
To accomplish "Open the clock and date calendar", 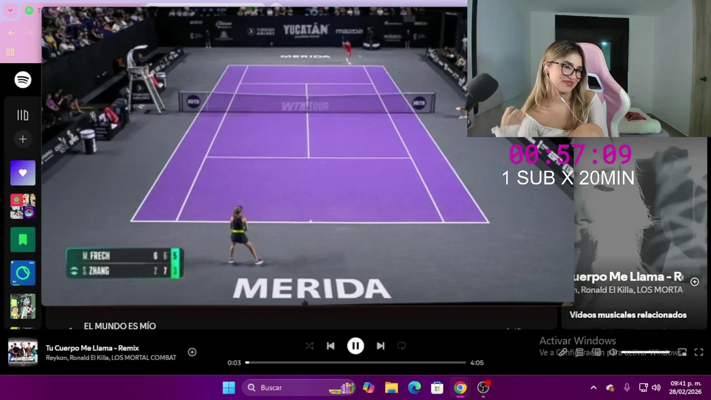I will click(x=685, y=388).
